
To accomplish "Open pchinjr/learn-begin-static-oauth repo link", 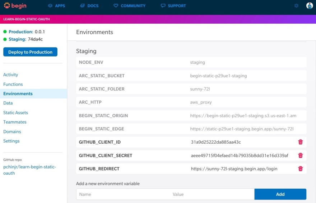I will click(x=29, y=170).
